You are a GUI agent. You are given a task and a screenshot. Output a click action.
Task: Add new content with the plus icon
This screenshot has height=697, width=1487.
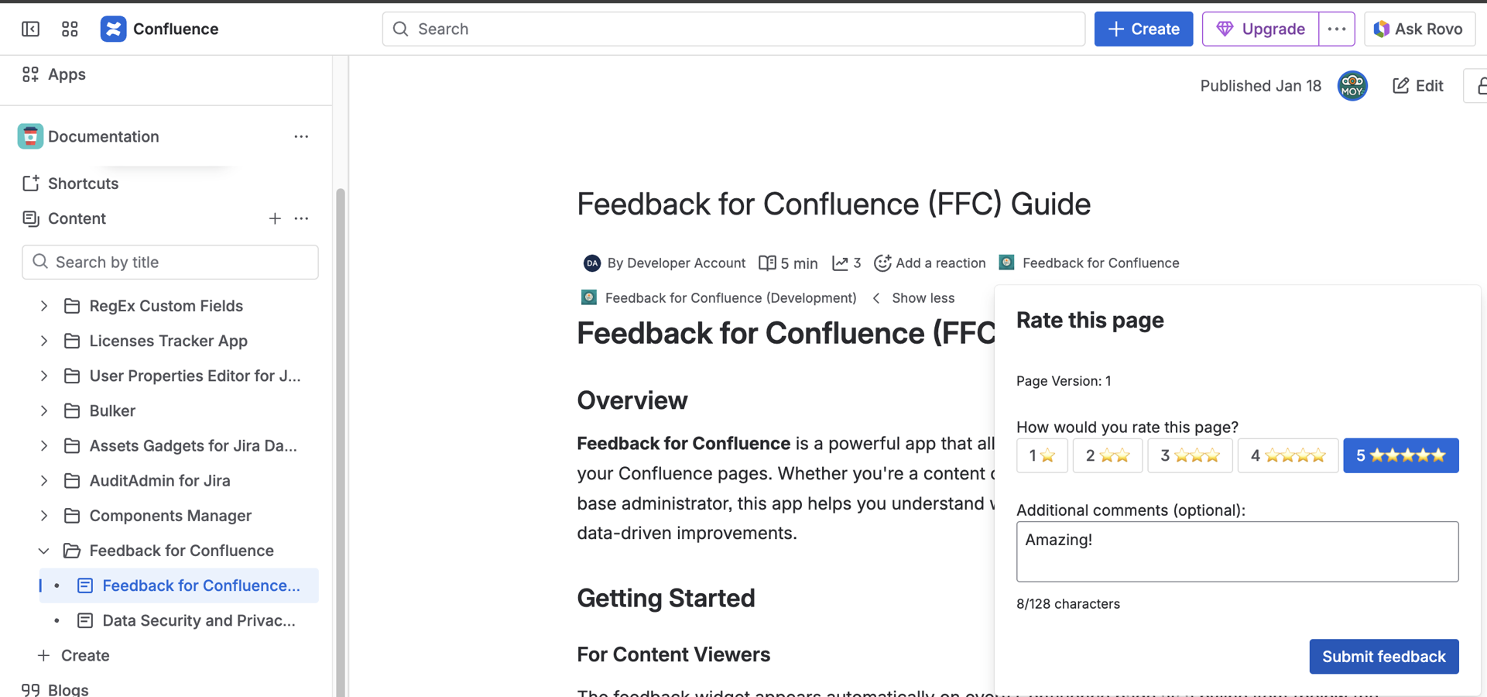pyautogui.click(x=276, y=218)
